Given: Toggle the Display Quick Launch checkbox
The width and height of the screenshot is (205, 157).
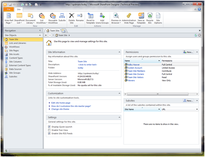Looking at the screenshot, I should [x=49, y=127].
